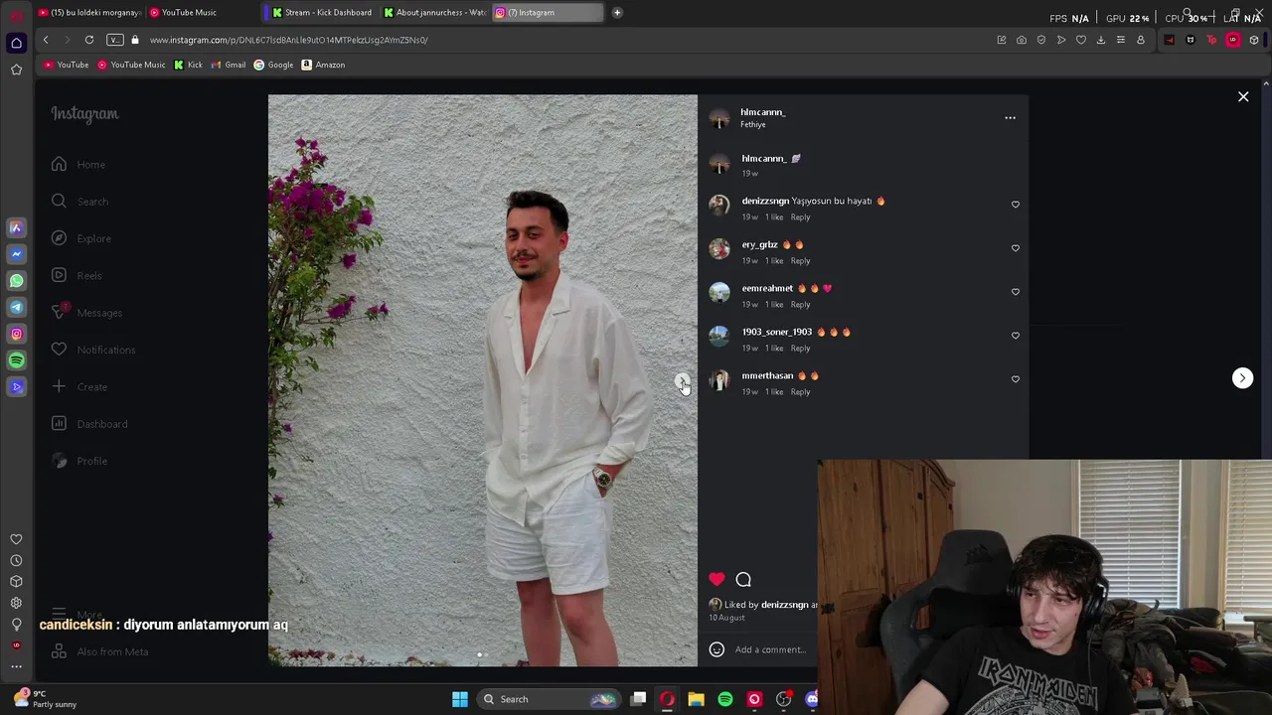The image size is (1272, 715).
Task: Open denizzsngn's profile from Liked by
Action: click(x=784, y=605)
